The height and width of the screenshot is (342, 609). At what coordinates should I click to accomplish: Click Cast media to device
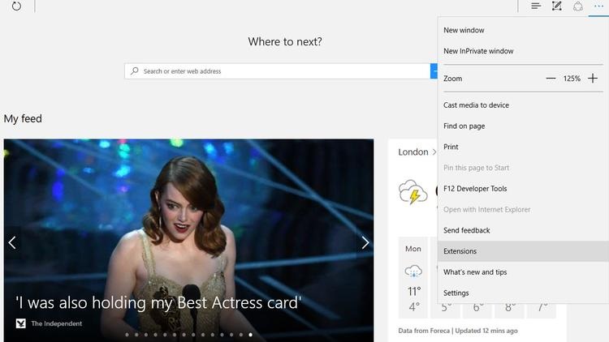click(x=477, y=105)
